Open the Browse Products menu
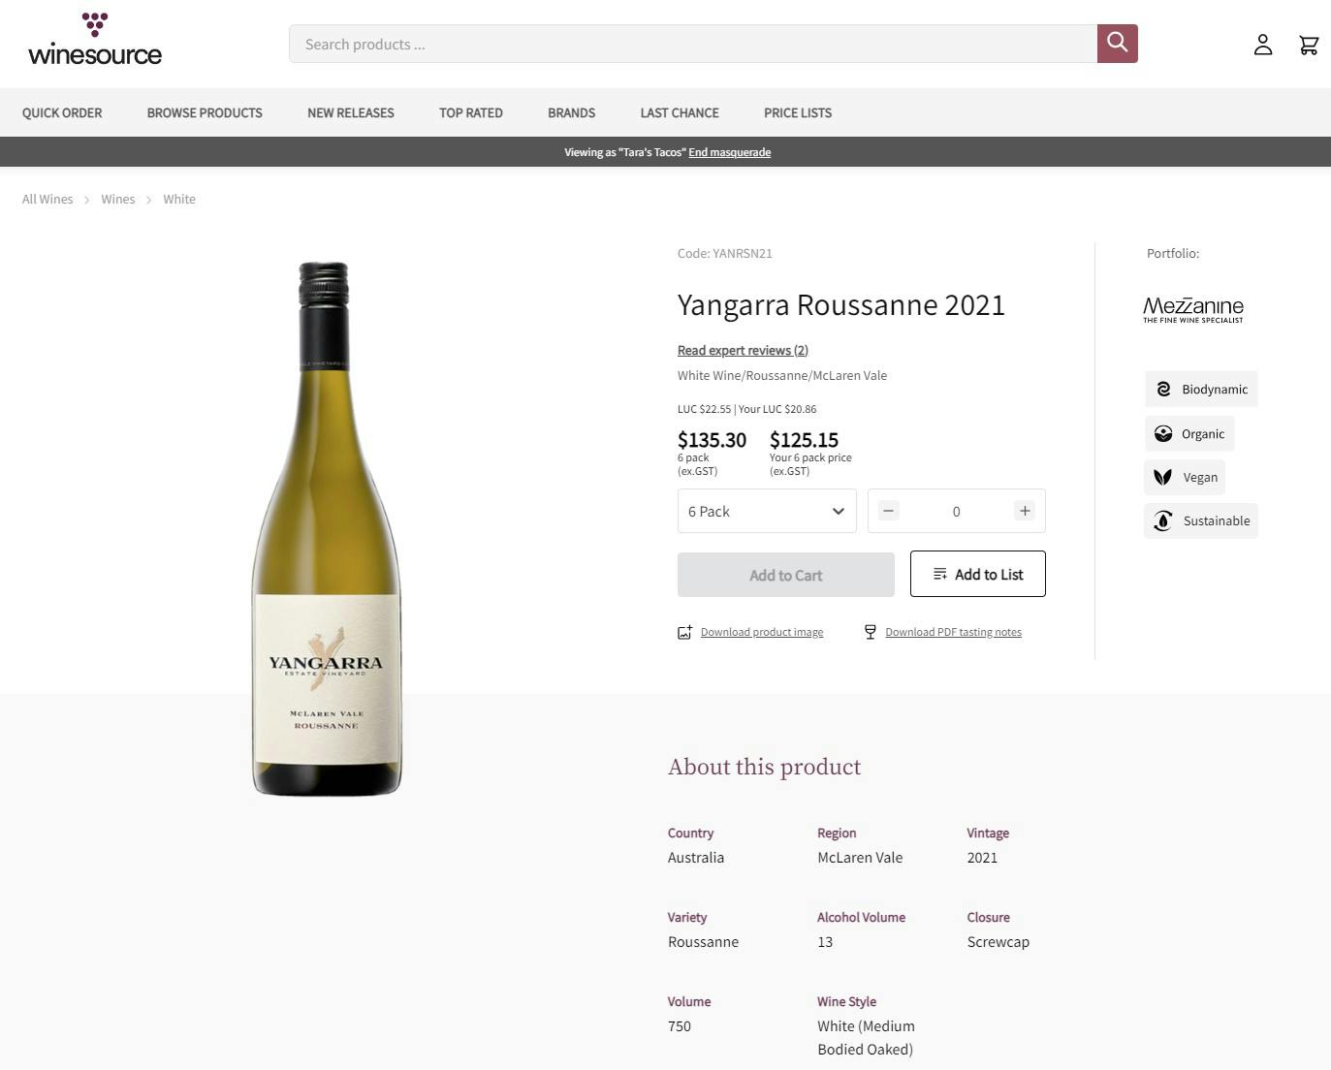 [205, 112]
